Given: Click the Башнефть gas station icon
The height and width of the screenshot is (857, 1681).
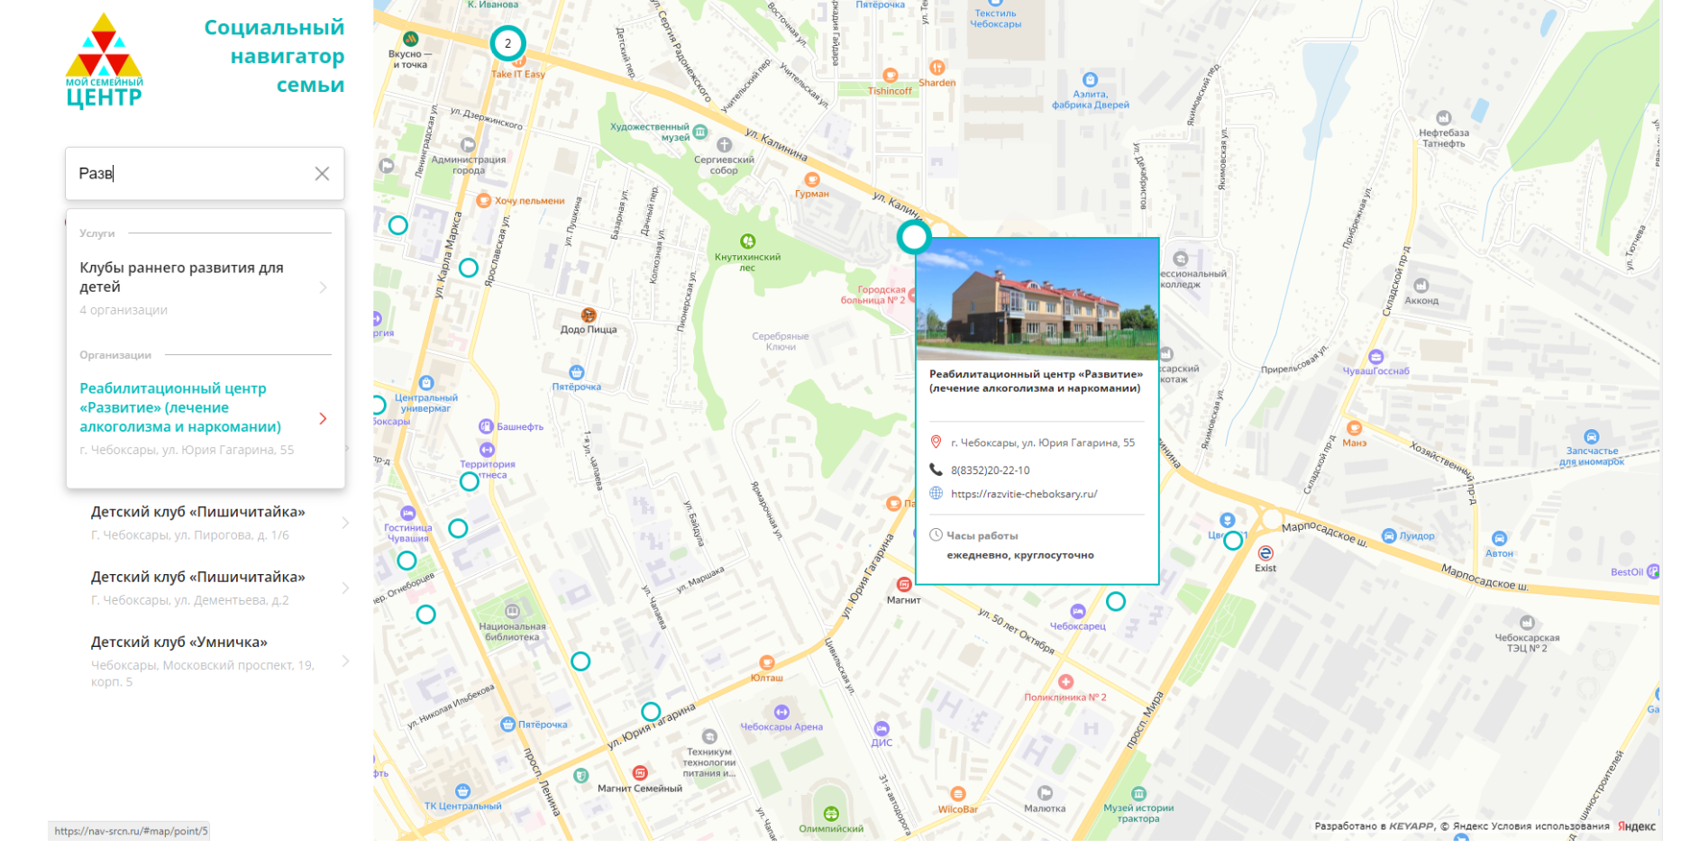Looking at the screenshot, I should click(x=486, y=426).
